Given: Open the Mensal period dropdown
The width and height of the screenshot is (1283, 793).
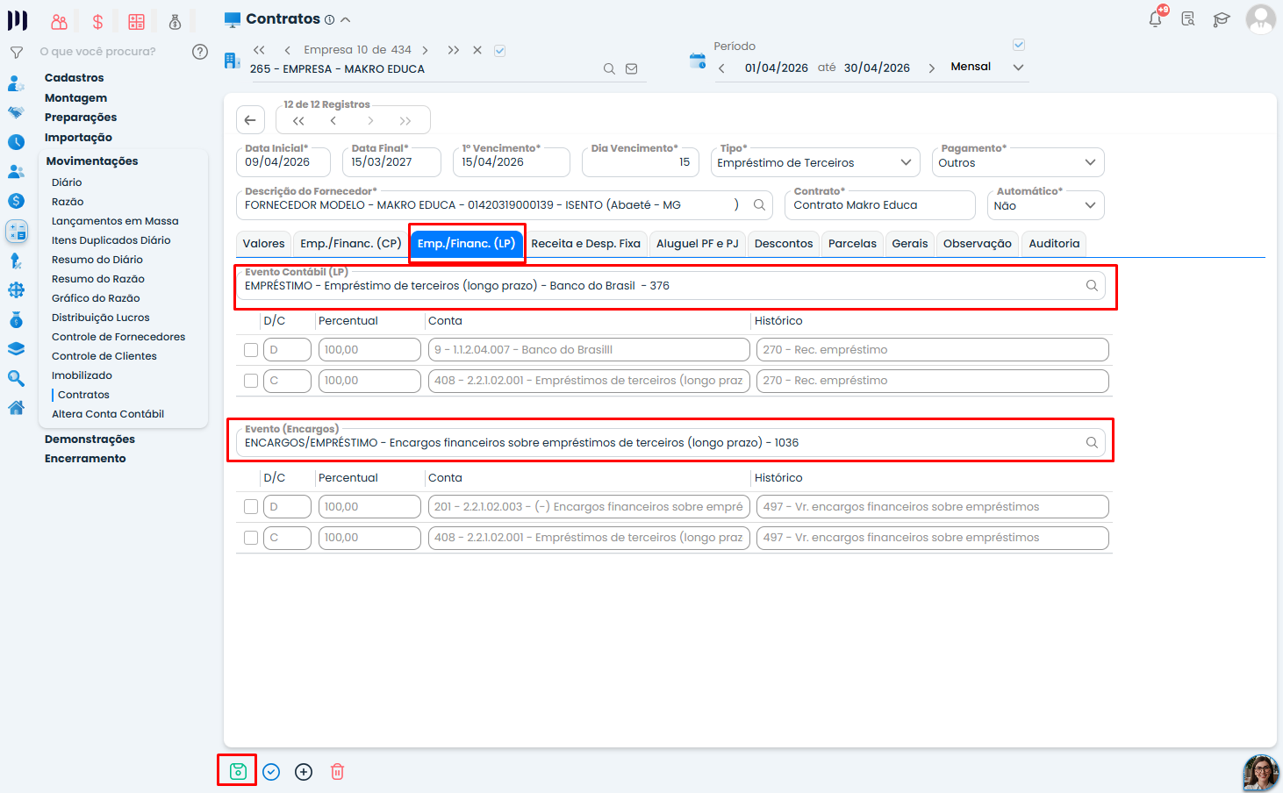Looking at the screenshot, I should [988, 67].
